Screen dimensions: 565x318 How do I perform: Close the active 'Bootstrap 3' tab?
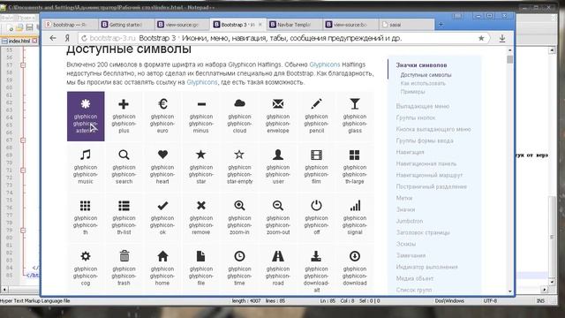pyautogui.click(x=260, y=25)
